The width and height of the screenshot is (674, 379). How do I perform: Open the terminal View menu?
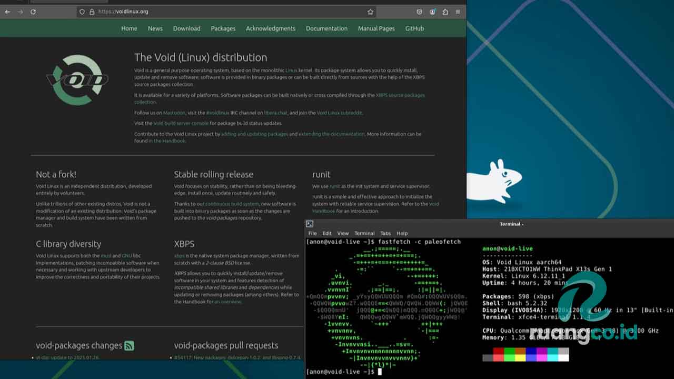(343, 233)
